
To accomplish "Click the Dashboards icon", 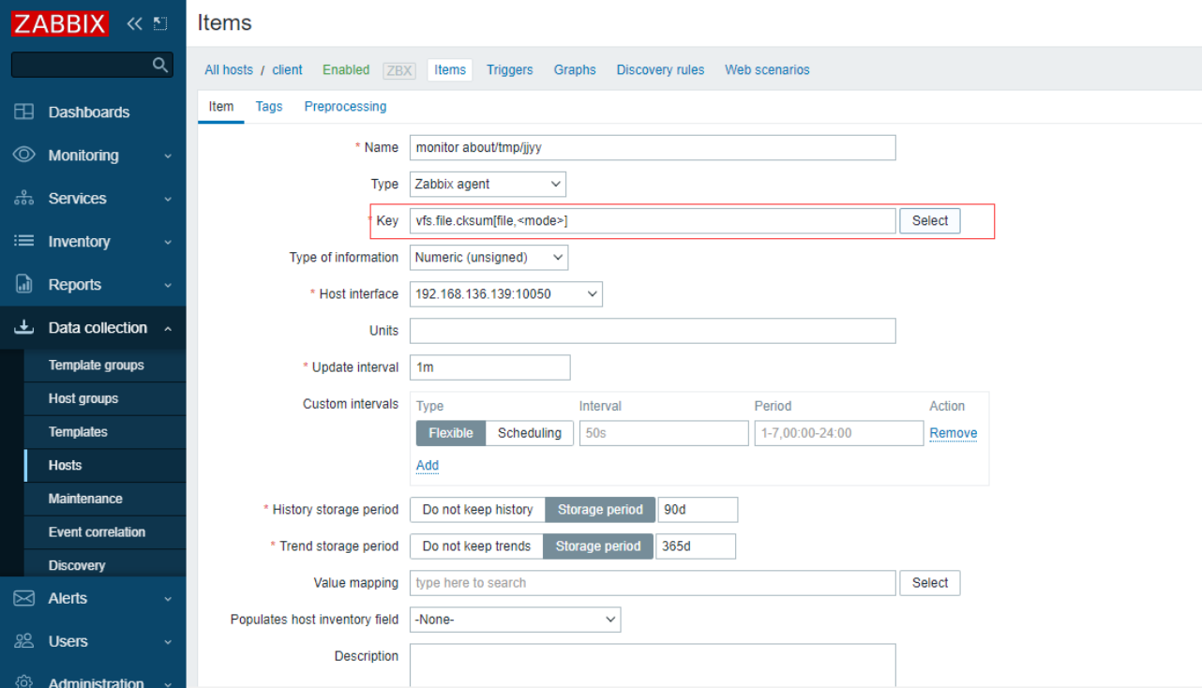I will [x=24, y=112].
